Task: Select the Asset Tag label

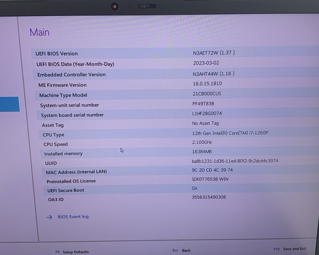Action: tap(53, 125)
